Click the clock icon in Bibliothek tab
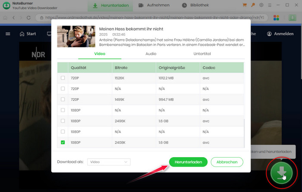The height and width of the screenshot is (192, 302). 184,6
